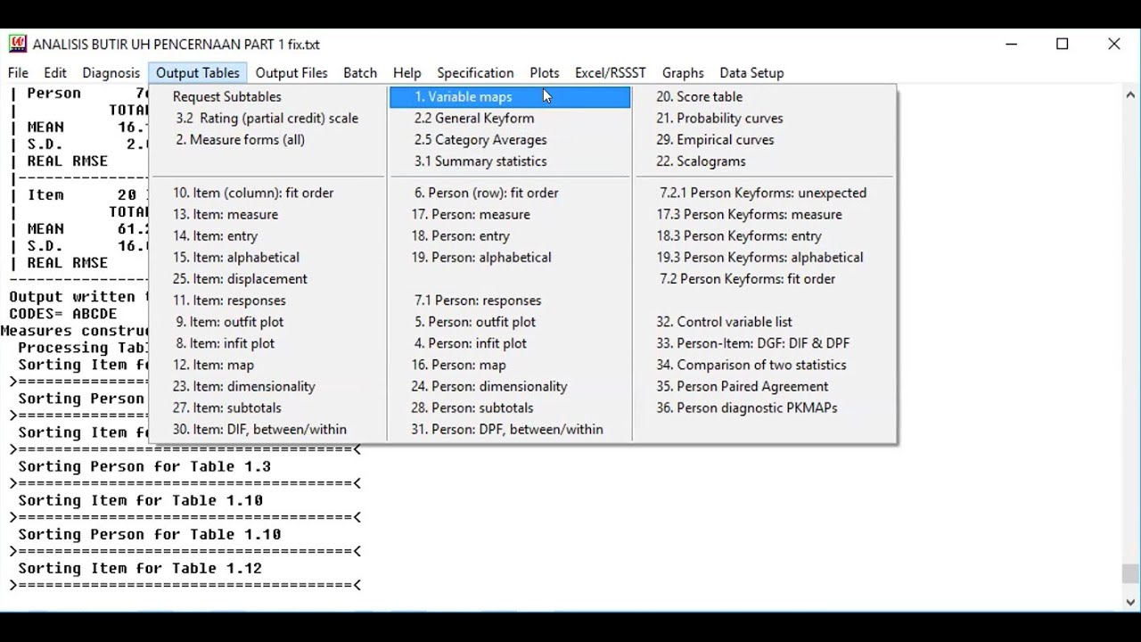Choose 3.2 Rating (partial credit) scale
The image size is (1141, 642).
pyautogui.click(x=267, y=118)
